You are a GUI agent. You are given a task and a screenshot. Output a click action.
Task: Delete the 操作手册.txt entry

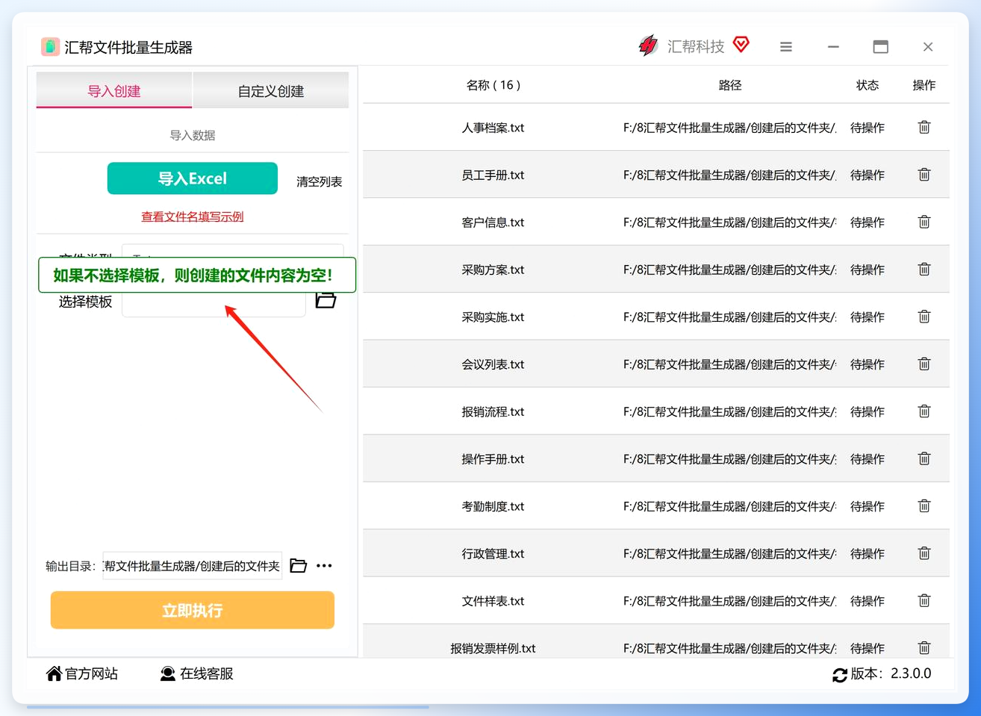924,458
